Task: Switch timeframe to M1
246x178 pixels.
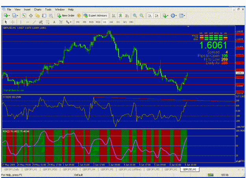Action: point(78,22)
